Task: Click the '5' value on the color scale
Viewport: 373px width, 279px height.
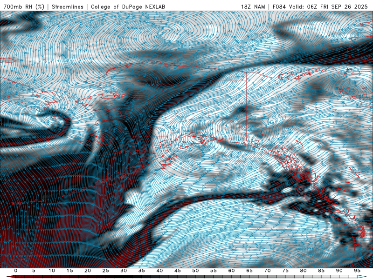Action: (x=34, y=271)
